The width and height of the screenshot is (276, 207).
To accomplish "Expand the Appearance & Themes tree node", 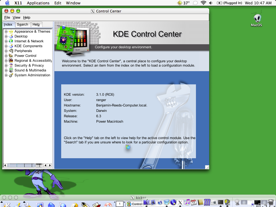I will (6, 32).
